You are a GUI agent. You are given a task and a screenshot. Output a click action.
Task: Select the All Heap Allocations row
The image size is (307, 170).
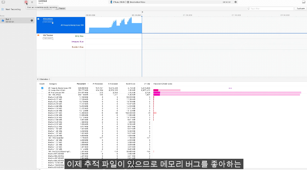(x=172, y=90)
